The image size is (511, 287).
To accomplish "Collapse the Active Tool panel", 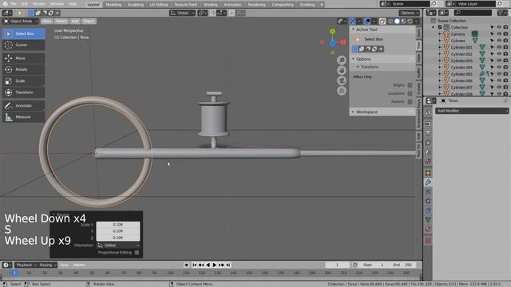I will (x=353, y=29).
